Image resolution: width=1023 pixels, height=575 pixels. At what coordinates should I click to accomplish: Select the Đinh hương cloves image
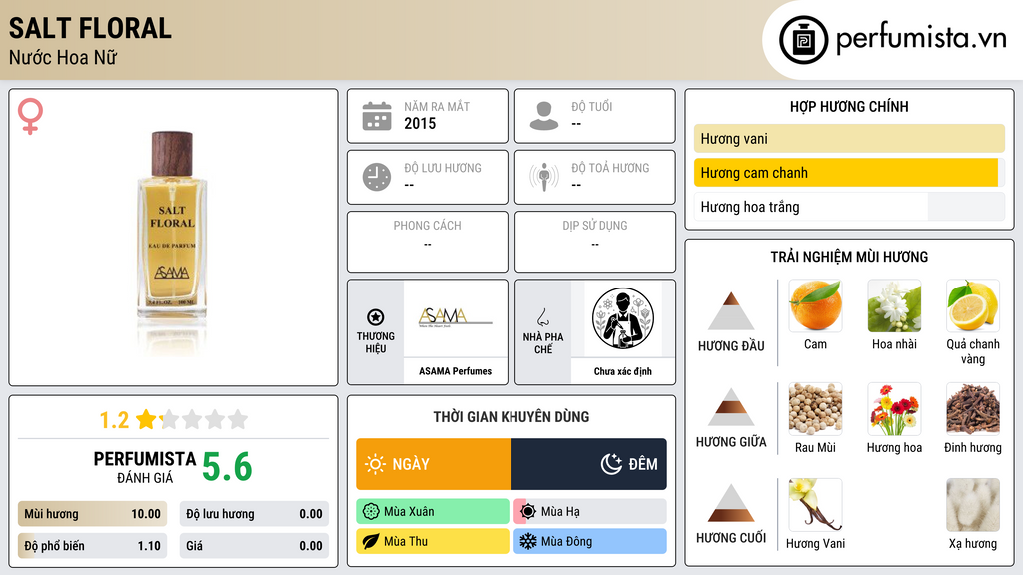(x=973, y=408)
